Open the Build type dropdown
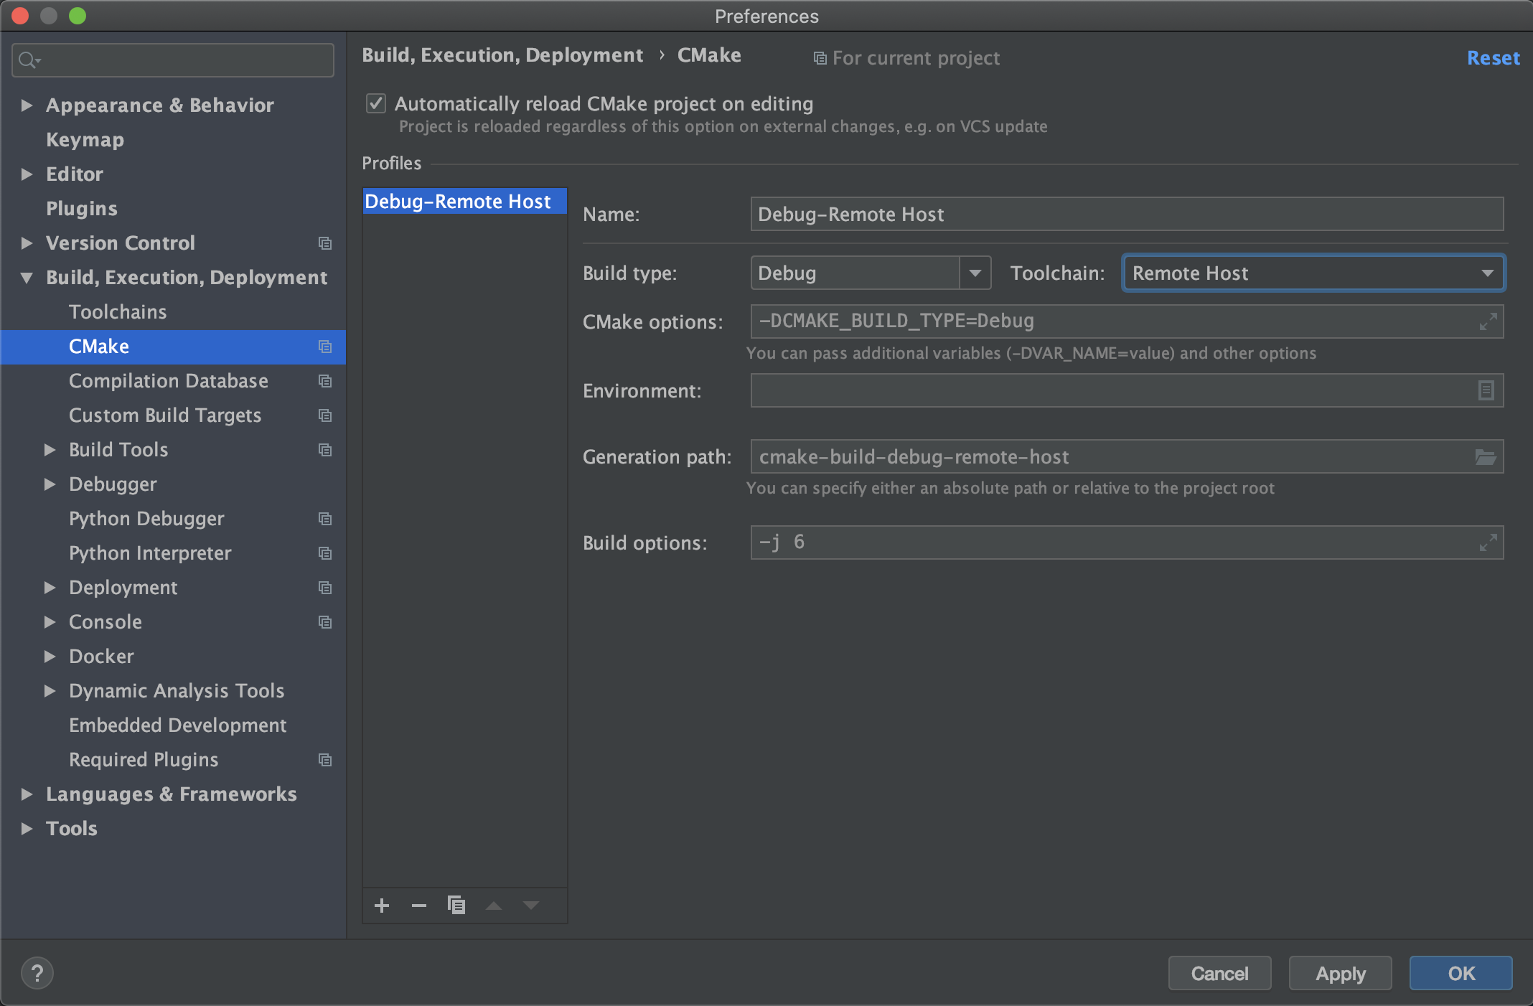 coord(975,273)
